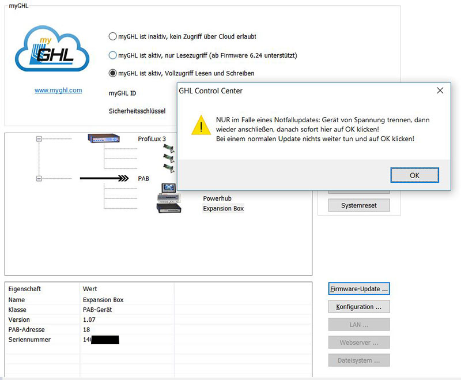
Task: Click the first expansion card icon under ProfiLux 3
Action: click(169, 148)
